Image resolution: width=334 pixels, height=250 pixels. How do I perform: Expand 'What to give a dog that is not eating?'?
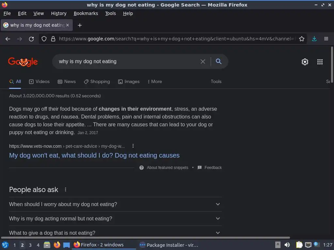[x=115, y=233]
